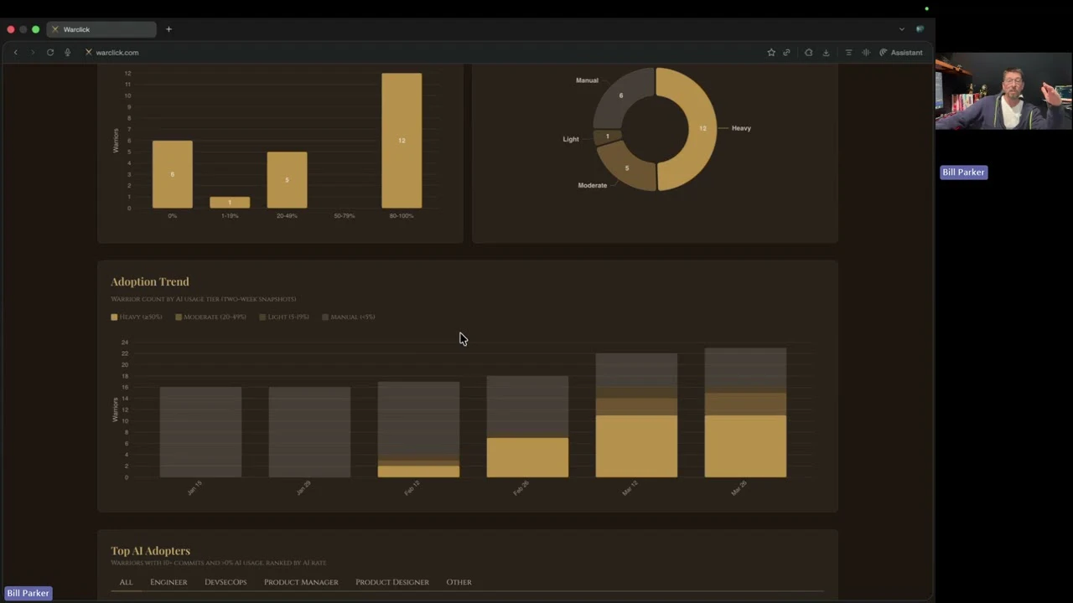Click the Mar 26 heavy bar segment
The width and height of the screenshot is (1073, 603).
745,446
